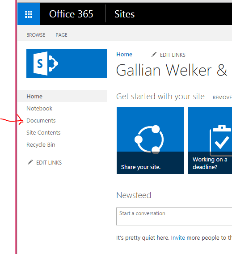Open the Office 365 home link
The width and height of the screenshot is (232, 254).
click(x=71, y=14)
